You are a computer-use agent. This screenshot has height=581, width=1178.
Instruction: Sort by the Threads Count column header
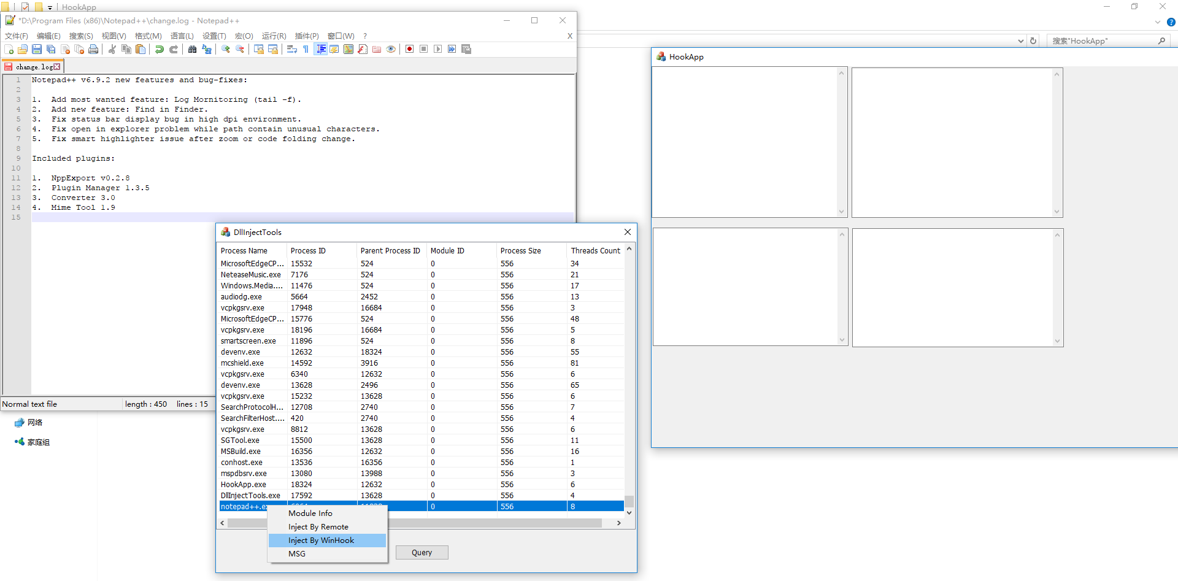pyautogui.click(x=596, y=251)
